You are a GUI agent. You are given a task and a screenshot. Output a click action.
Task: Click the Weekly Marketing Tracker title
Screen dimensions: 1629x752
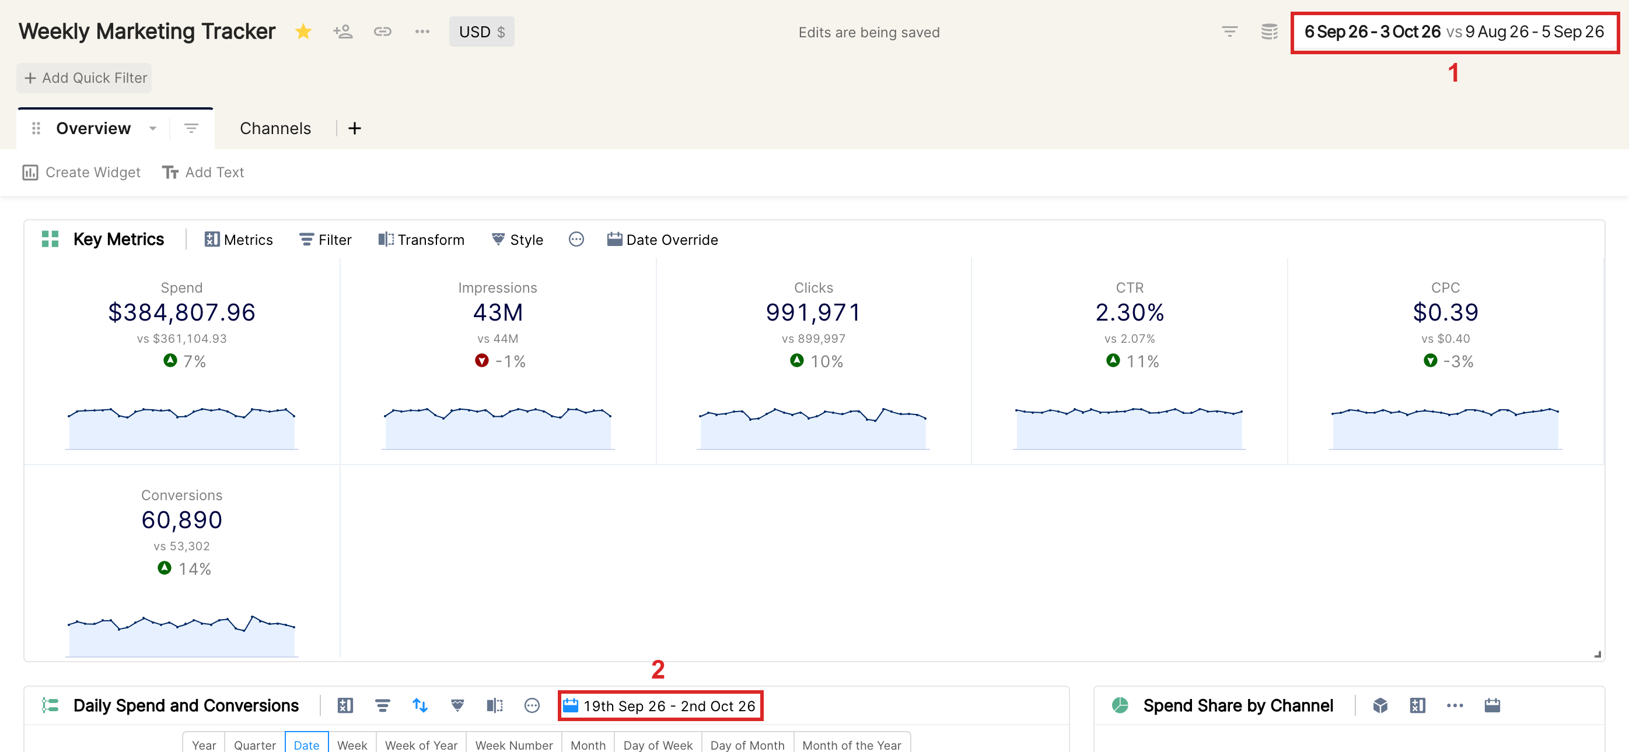(146, 31)
